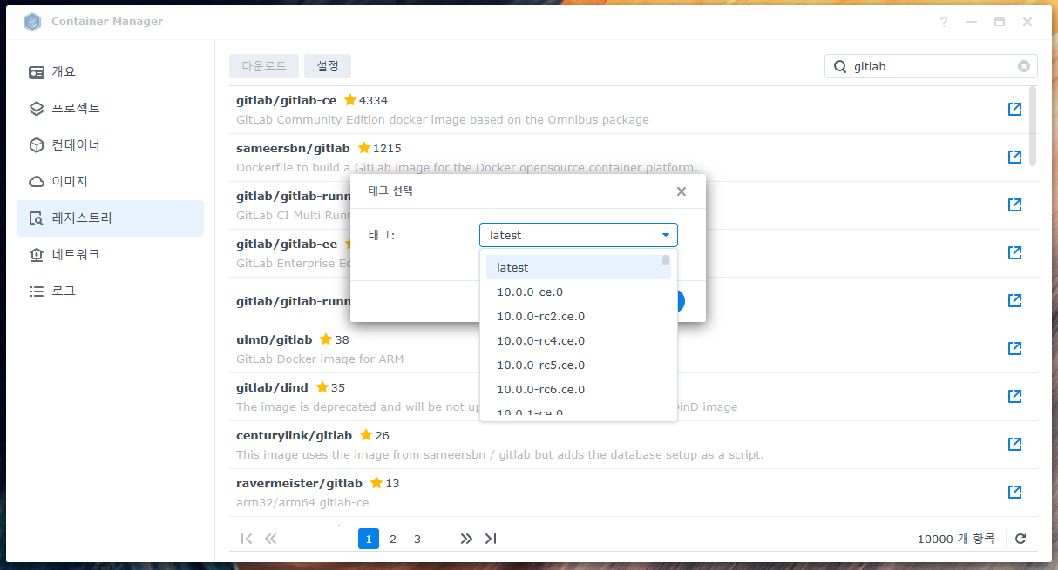Click the search magnifier icon
The image size is (1058, 570).
[x=840, y=66]
